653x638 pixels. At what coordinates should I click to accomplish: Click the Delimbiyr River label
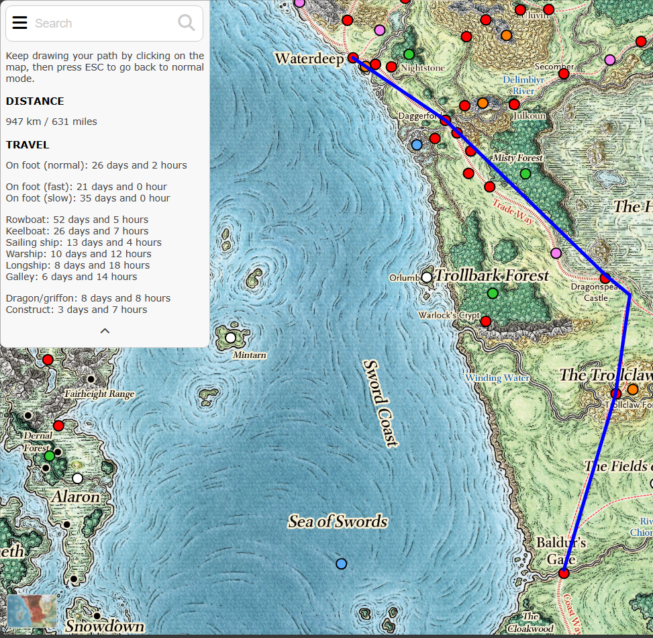pyautogui.click(x=523, y=85)
